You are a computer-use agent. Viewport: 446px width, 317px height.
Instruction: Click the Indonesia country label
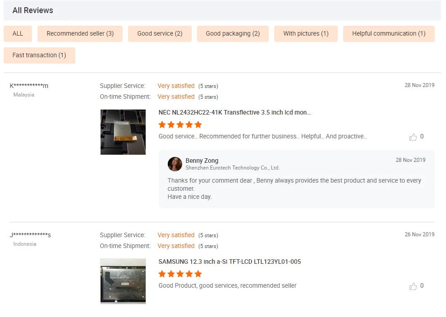click(x=25, y=244)
